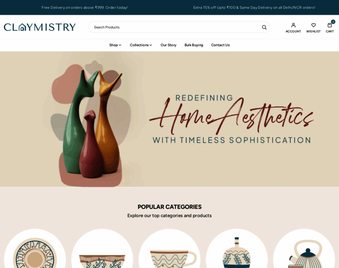Expand the Shop dropdown menu
The height and width of the screenshot is (268, 339).
pyautogui.click(x=115, y=45)
